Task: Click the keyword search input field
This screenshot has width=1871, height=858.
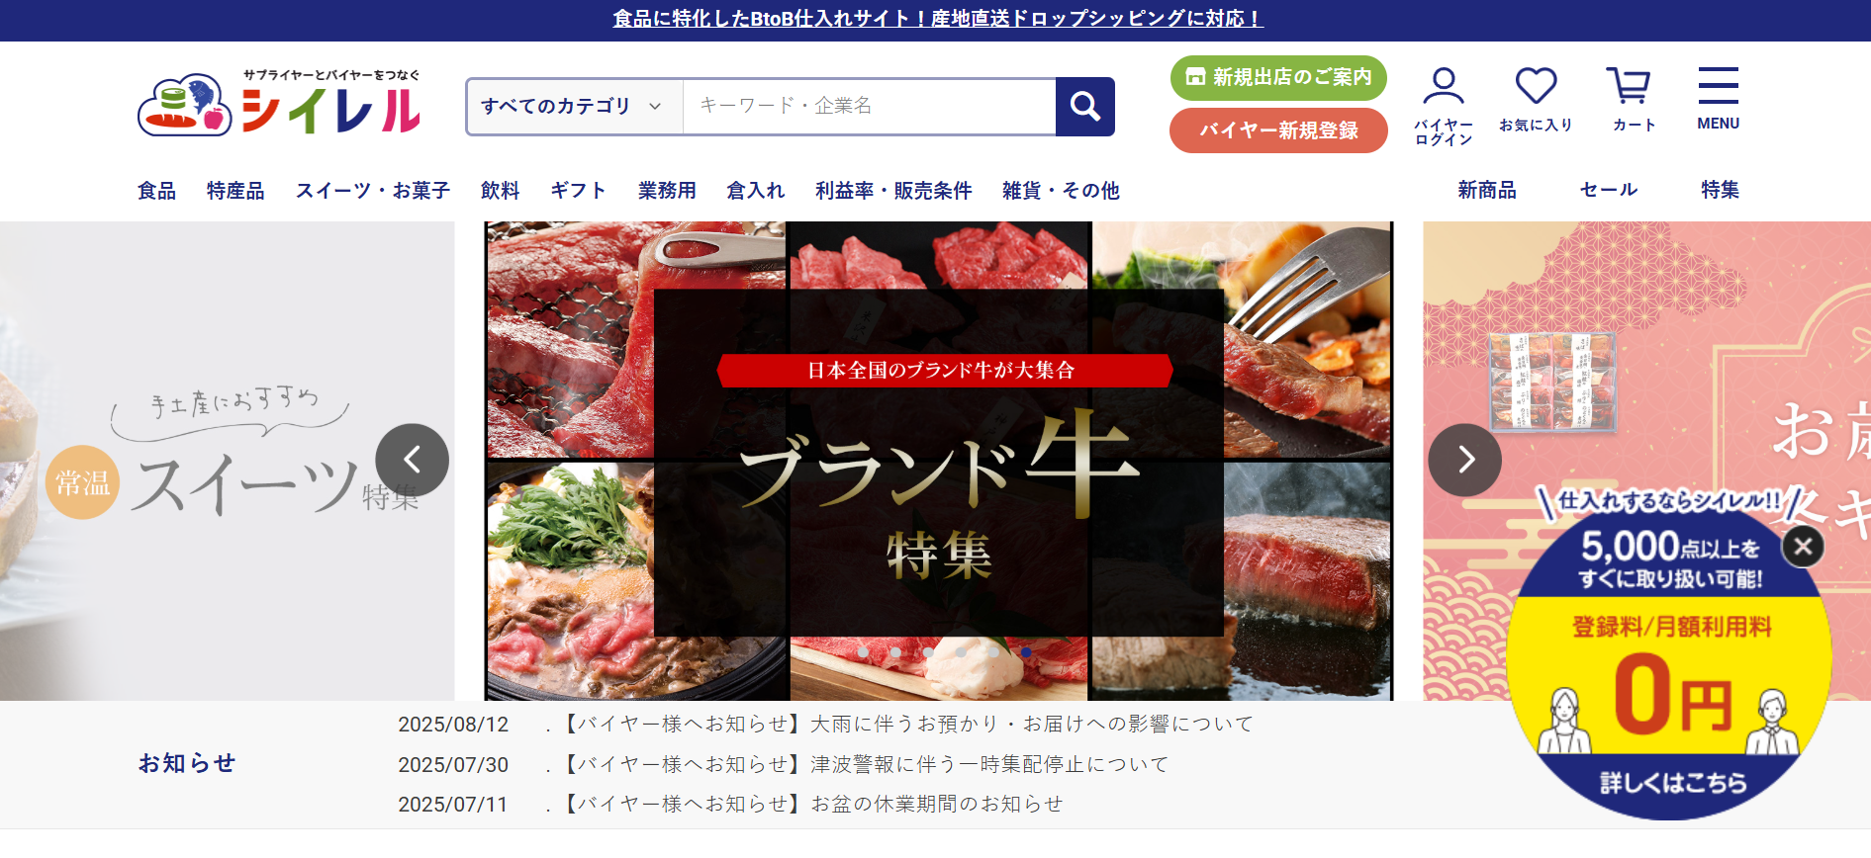Action: point(869,106)
